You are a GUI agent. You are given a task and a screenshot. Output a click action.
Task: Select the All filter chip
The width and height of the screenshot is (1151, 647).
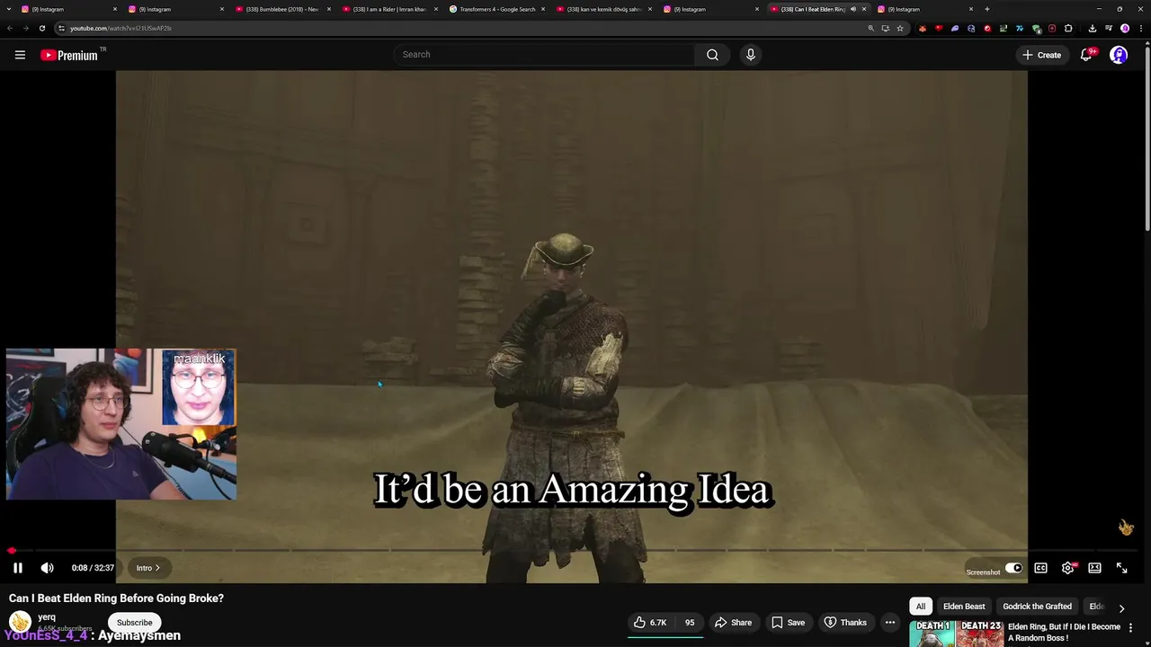tap(920, 607)
